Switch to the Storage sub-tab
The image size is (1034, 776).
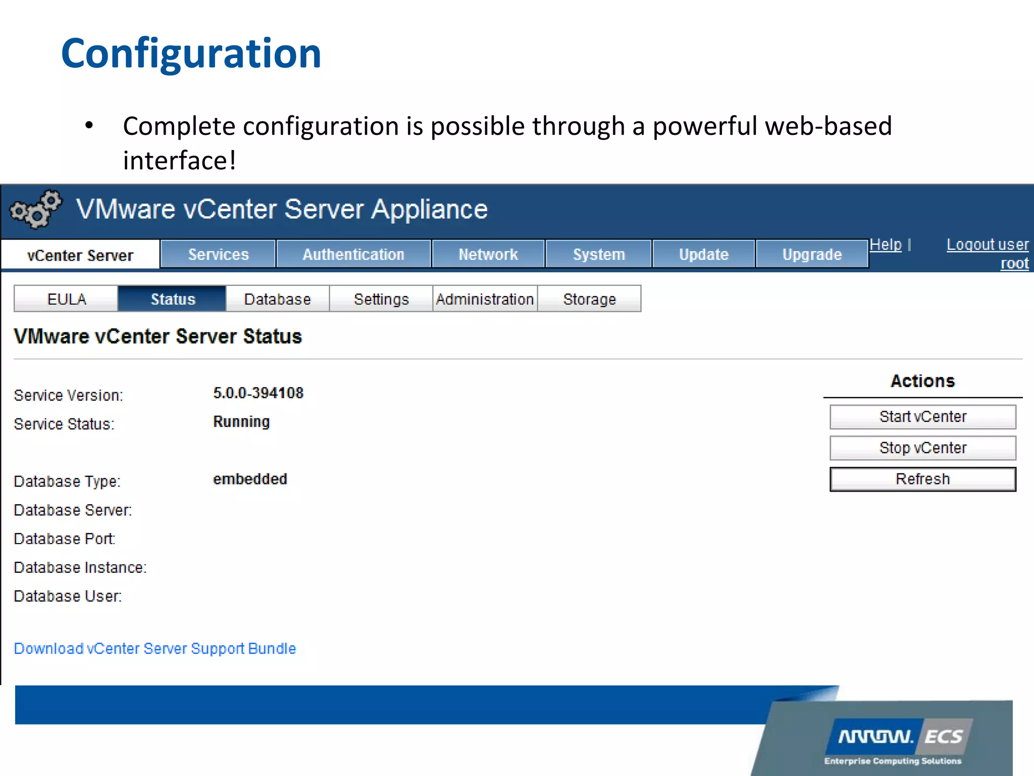pos(590,299)
